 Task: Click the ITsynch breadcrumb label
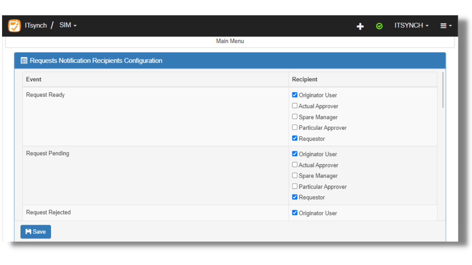click(36, 25)
